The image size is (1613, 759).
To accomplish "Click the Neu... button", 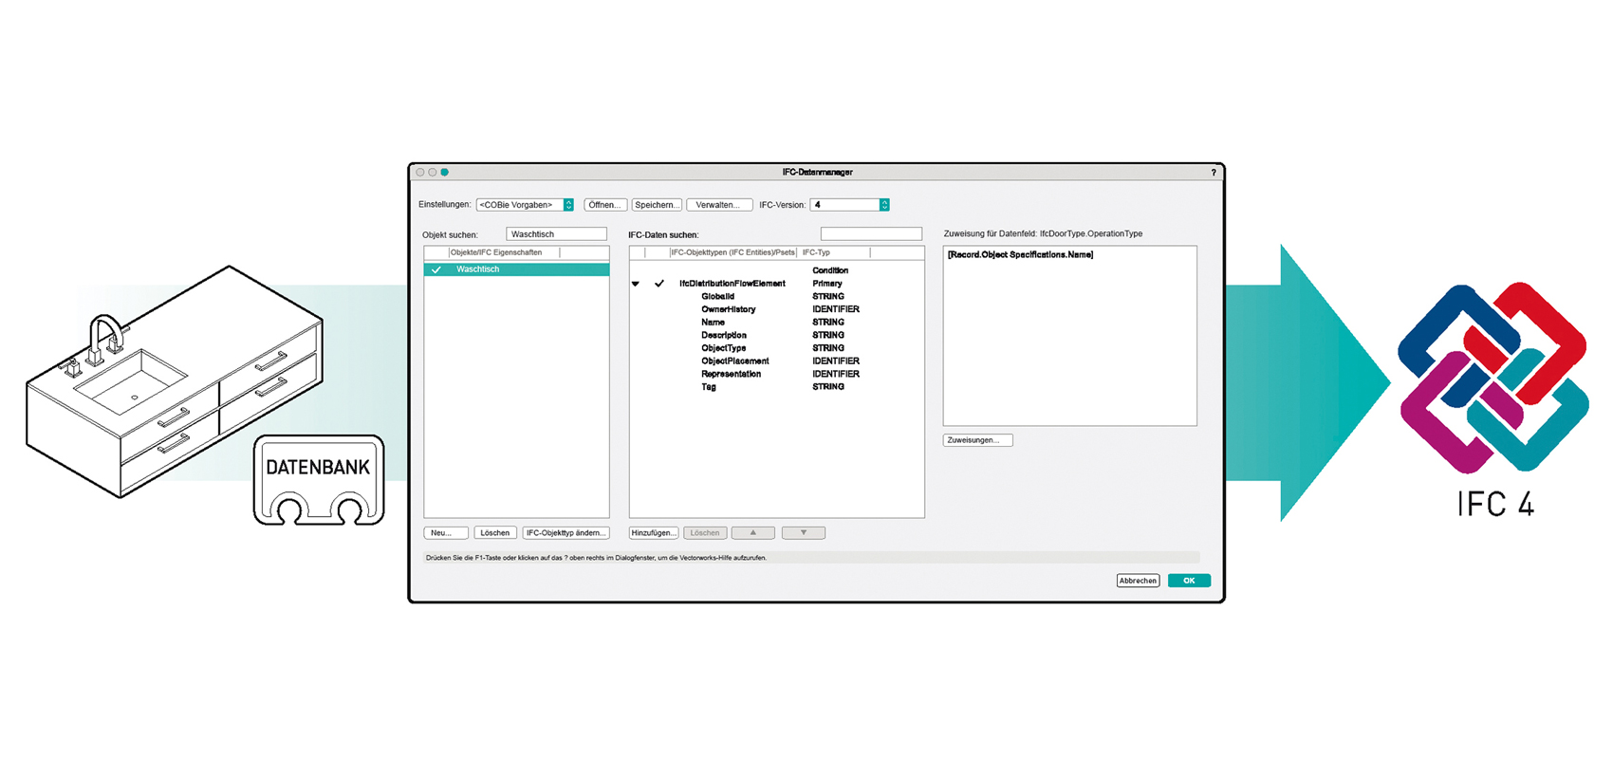I will pyautogui.click(x=446, y=533).
